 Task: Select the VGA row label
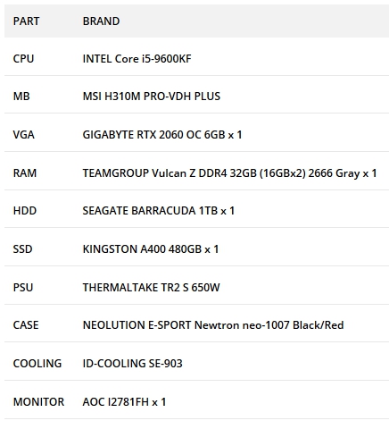tap(24, 135)
